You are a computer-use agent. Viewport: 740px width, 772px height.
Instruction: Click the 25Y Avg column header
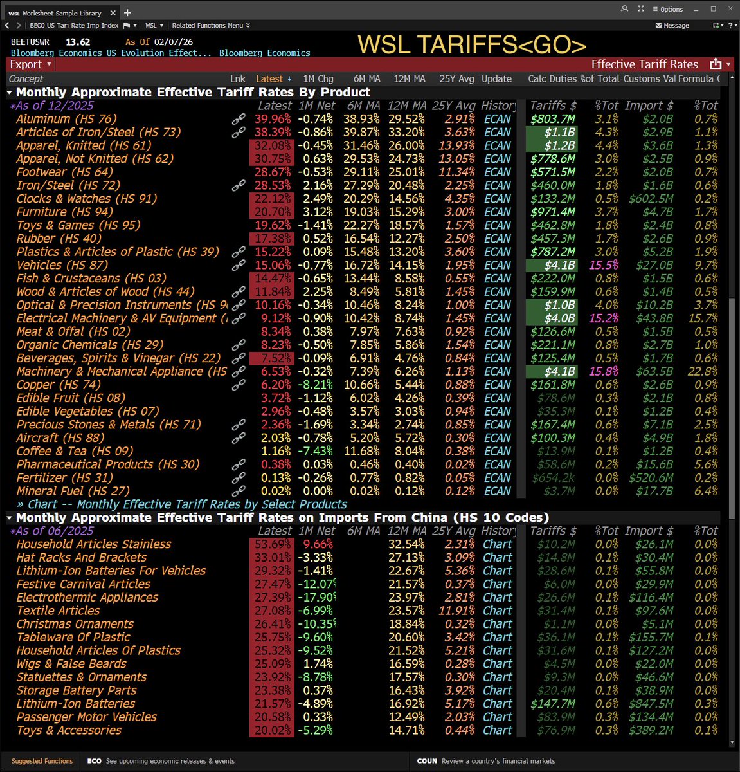(457, 78)
